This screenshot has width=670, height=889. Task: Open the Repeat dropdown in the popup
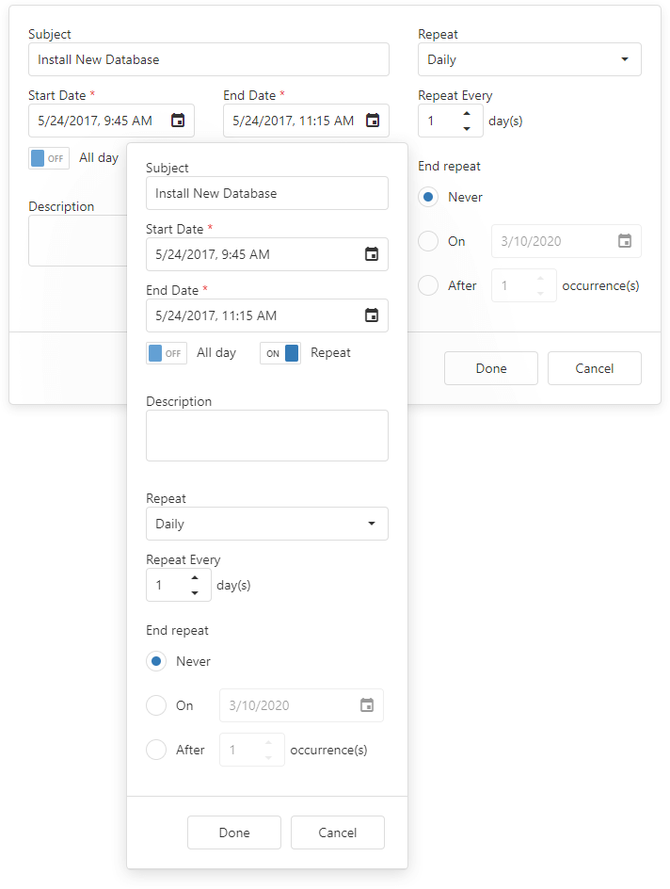pyautogui.click(x=266, y=524)
